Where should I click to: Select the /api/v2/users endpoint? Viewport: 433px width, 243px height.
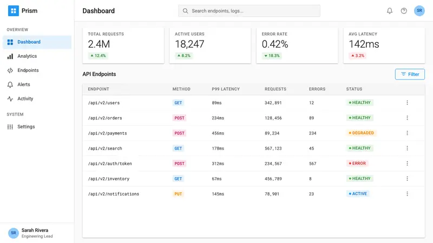coord(104,103)
